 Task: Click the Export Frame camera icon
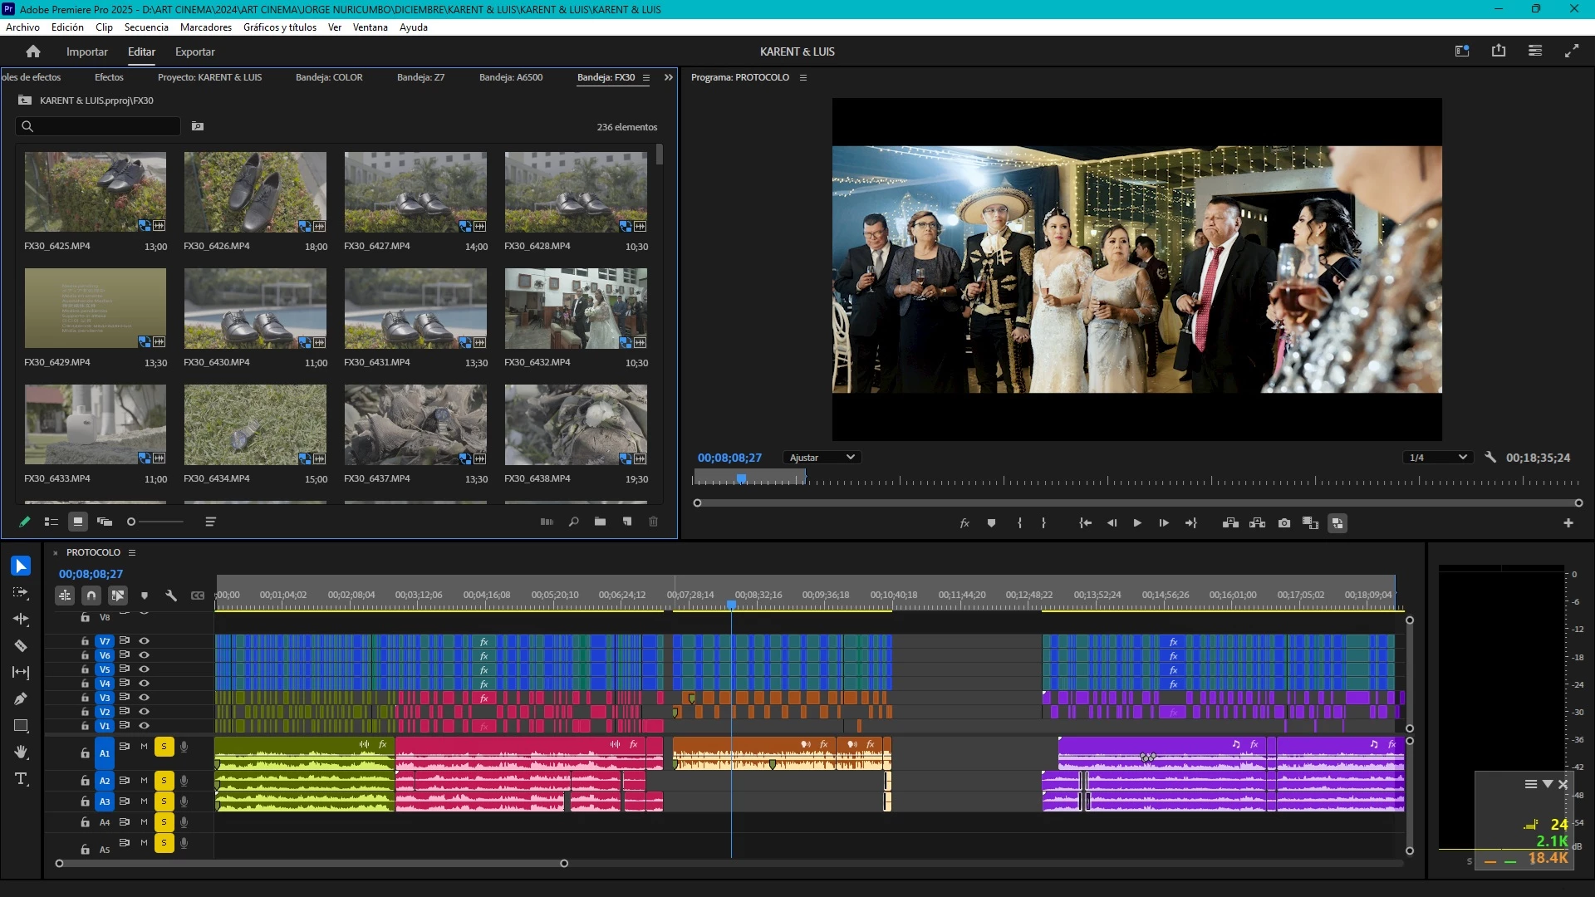pyautogui.click(x=1284, y=523)
